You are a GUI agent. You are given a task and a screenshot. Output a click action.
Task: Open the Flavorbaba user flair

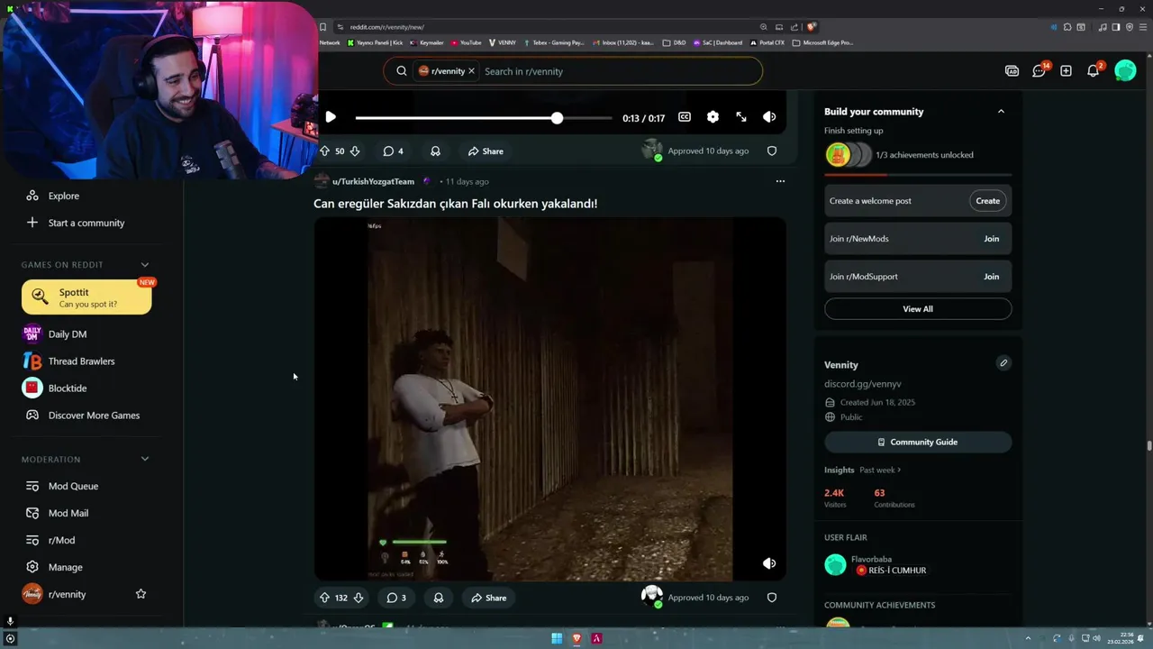tap(892, 571)
